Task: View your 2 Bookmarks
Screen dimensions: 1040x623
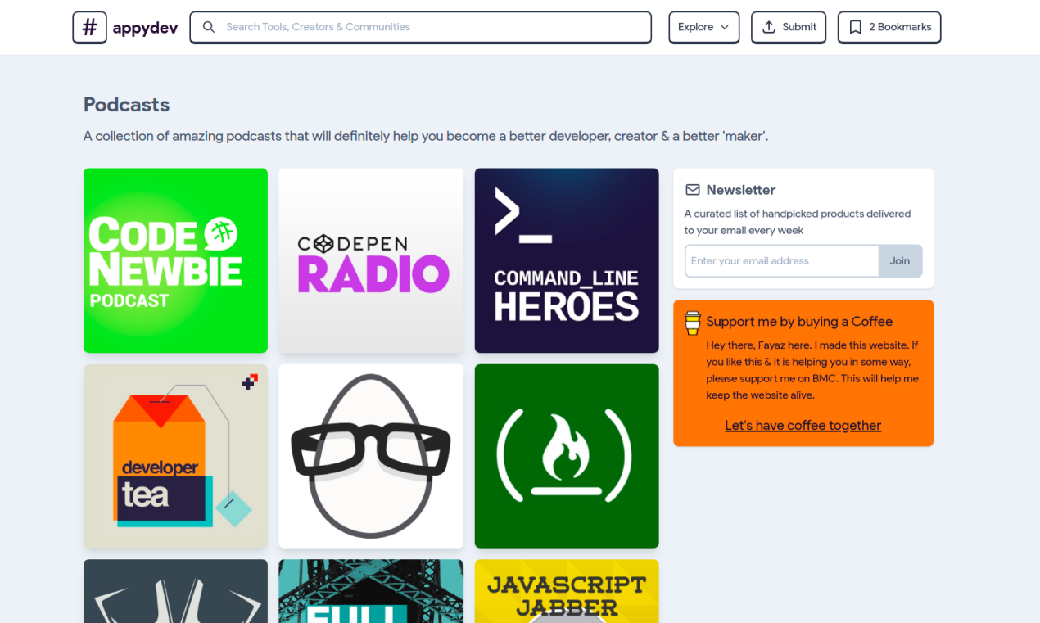Action: (889, 27)
